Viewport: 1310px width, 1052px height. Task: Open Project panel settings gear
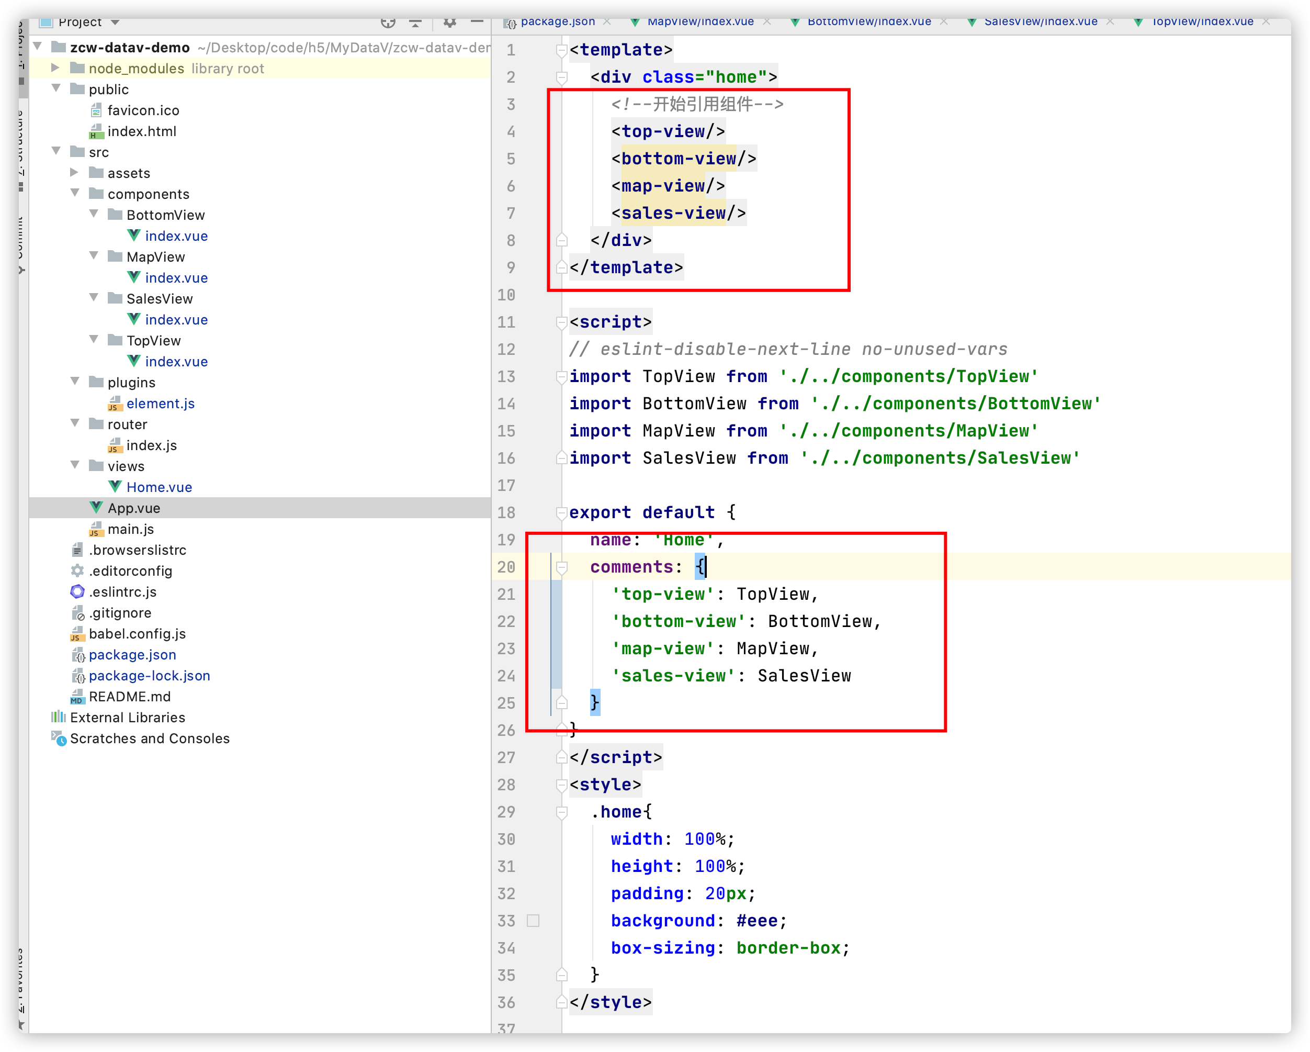coord(449,23)
